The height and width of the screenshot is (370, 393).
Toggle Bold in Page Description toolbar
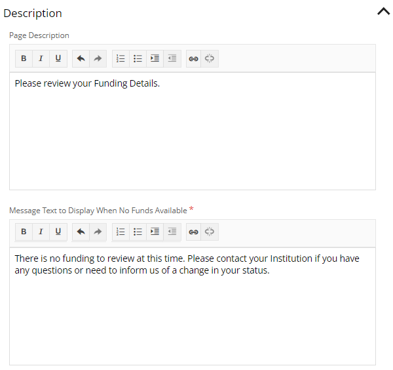click(24, 58)
